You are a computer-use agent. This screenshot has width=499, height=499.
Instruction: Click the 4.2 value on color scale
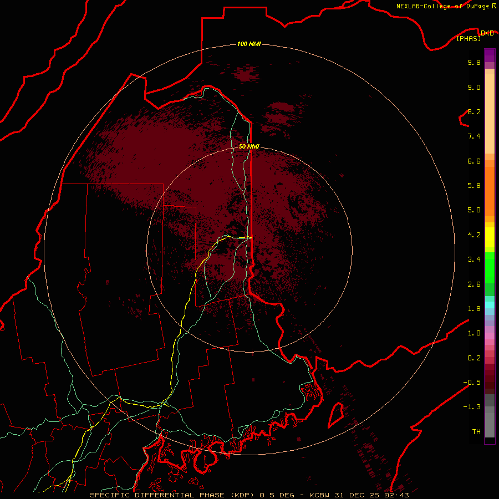pos(474,235)
